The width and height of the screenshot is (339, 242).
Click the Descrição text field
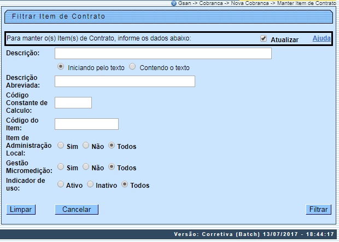(x=163, y=54)
